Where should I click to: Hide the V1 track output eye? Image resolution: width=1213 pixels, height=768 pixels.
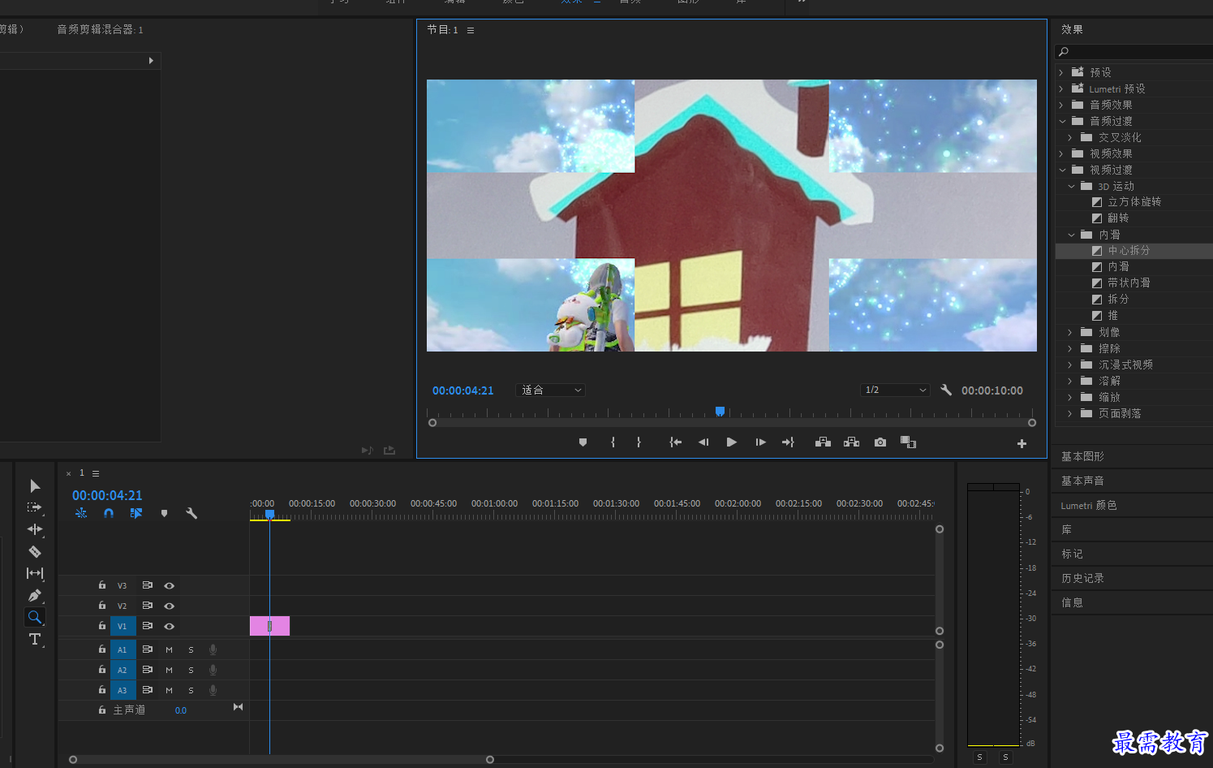click(x=169, y=626)
